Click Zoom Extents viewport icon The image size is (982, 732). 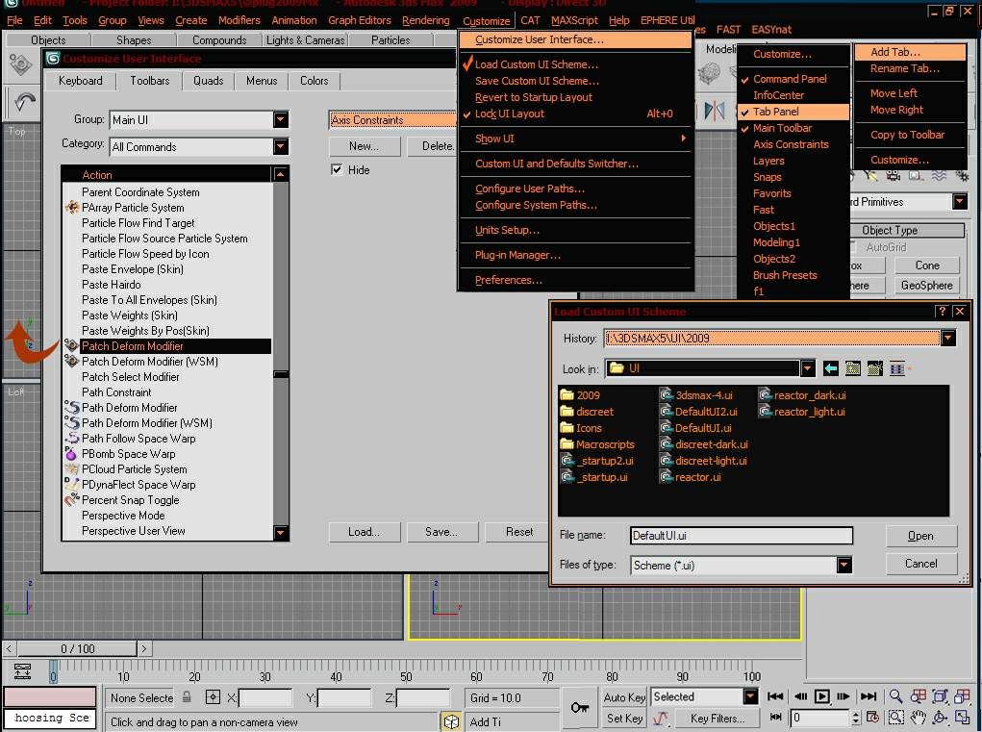pos(940,696)
